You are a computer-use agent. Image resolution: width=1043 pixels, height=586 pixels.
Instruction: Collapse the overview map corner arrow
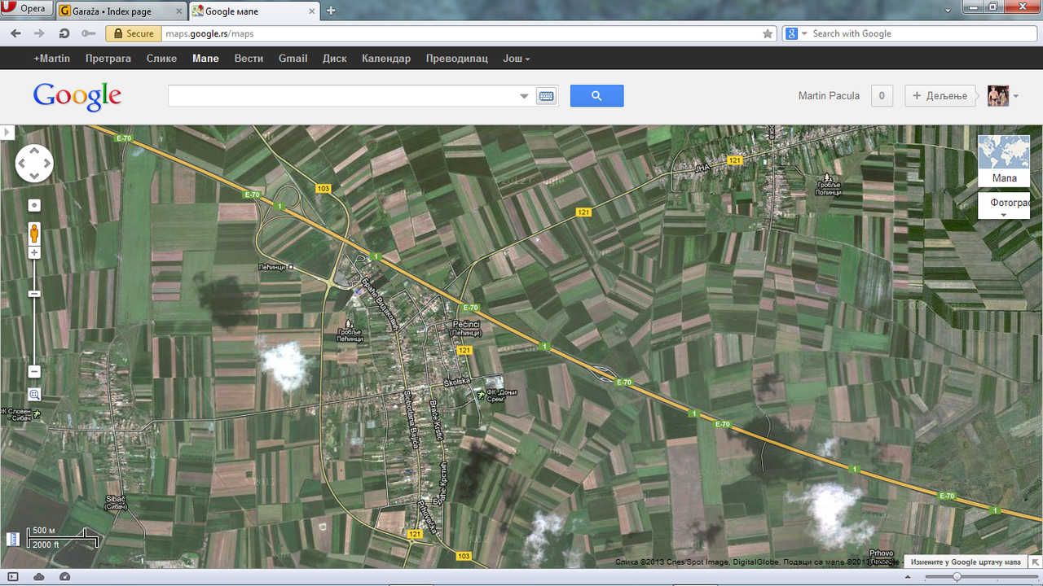[x=1035, y=562]
